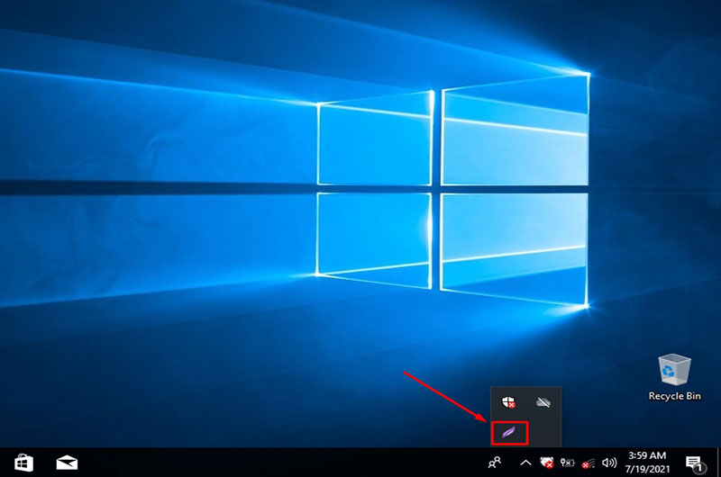Open the Action Center notification icon

694,463
